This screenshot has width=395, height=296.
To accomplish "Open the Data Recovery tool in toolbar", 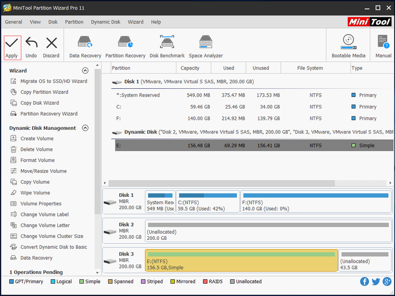I will [85, 47].
